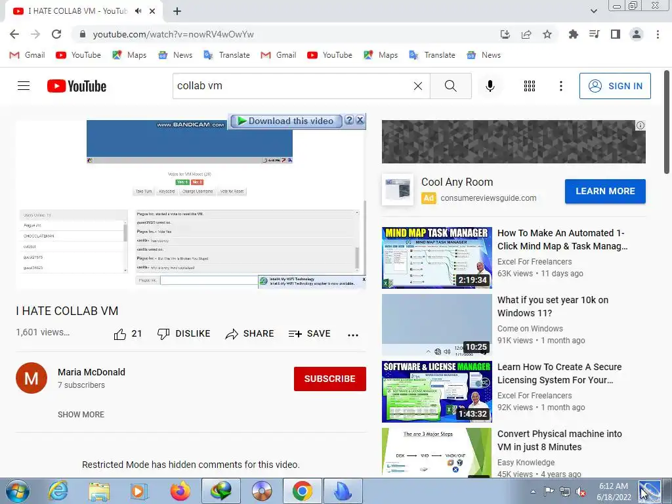Viewport: 672px width, 504px height.
Task: Open the first Maps bookmark
Action: 129,55
